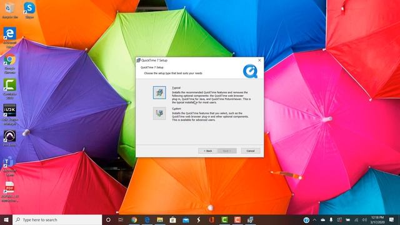Screen dimensions: 400x225
Task: Open the volume control in system tray
Action: (364, 220)
